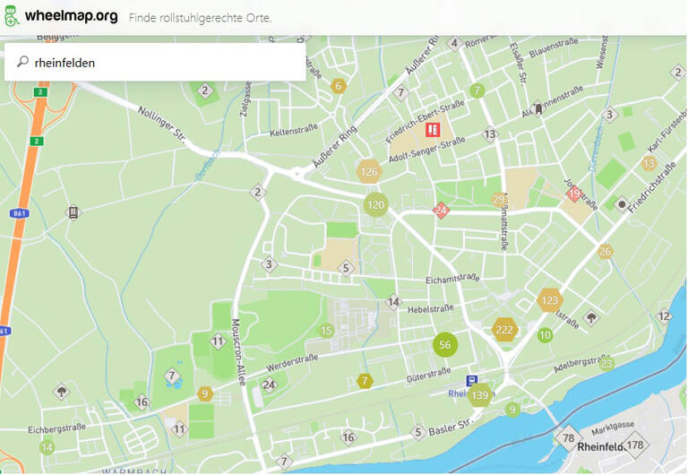
Task: Open the red diamond marker labeled 19
Action: tap(574, 194)
